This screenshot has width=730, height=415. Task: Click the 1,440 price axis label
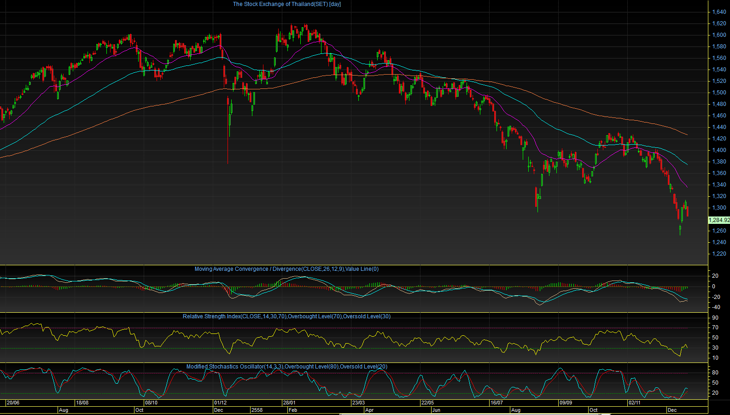719,127
